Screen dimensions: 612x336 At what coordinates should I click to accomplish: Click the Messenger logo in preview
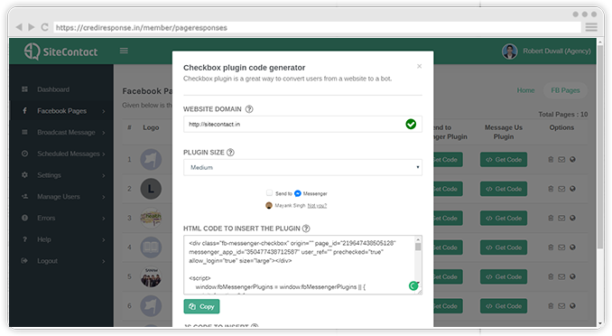[297, 193]
